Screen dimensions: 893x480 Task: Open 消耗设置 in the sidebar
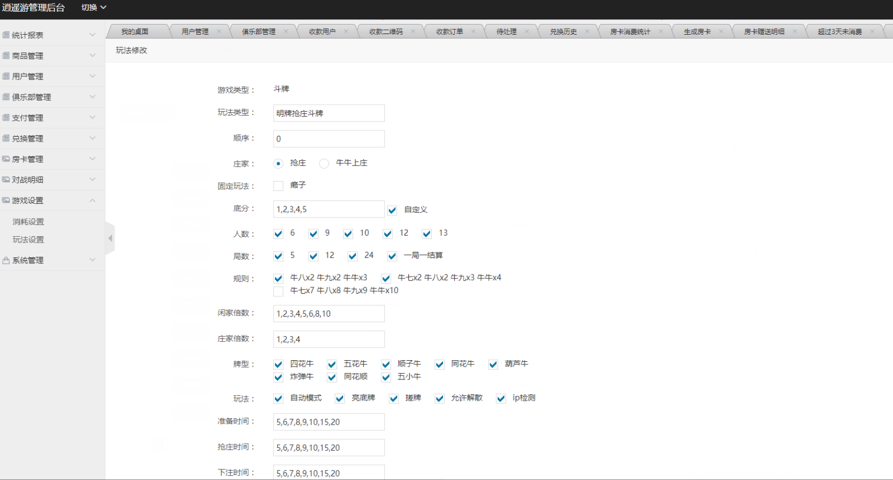(28, 221)
